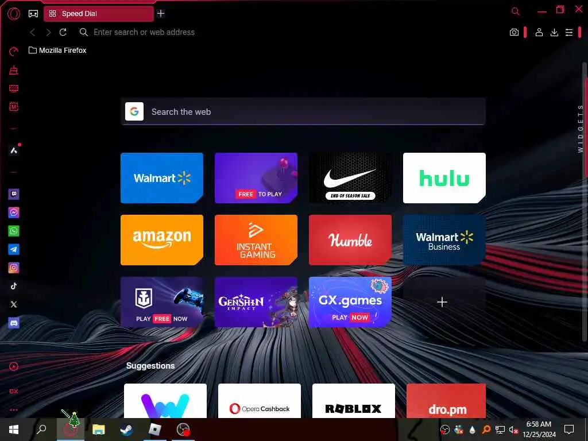588x441 pixels.
Task: Reload the current page
Action: [x=63, y=32]
